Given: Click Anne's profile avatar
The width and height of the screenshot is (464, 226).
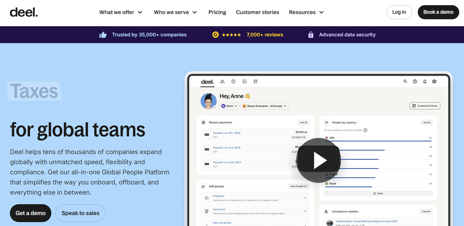Looking at the screenshot, I should click(x=209, y=101).
